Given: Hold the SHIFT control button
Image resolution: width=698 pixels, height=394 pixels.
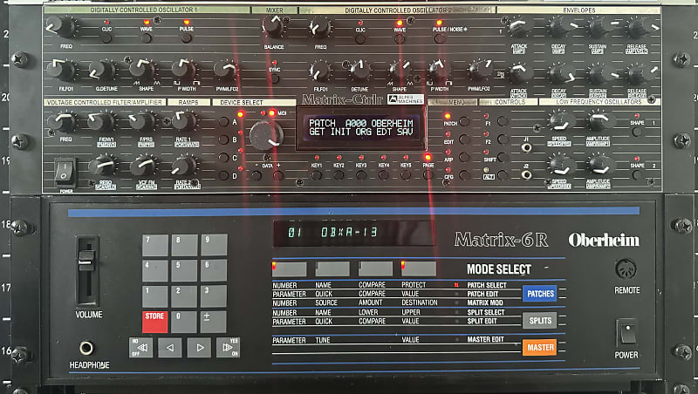Looking at the screenshot, I should point(503,157).
